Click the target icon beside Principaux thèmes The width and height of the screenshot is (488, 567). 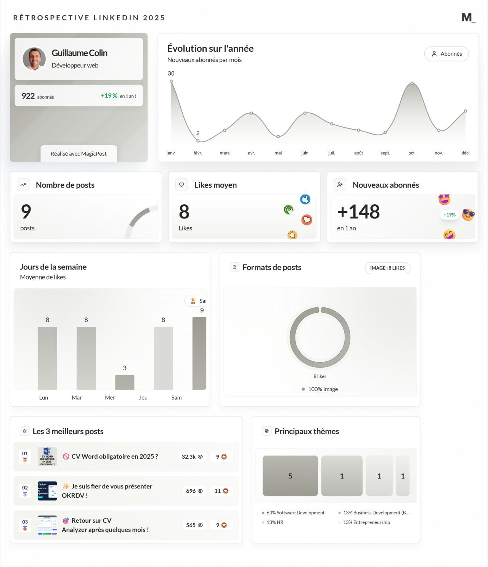pos(266,431)
